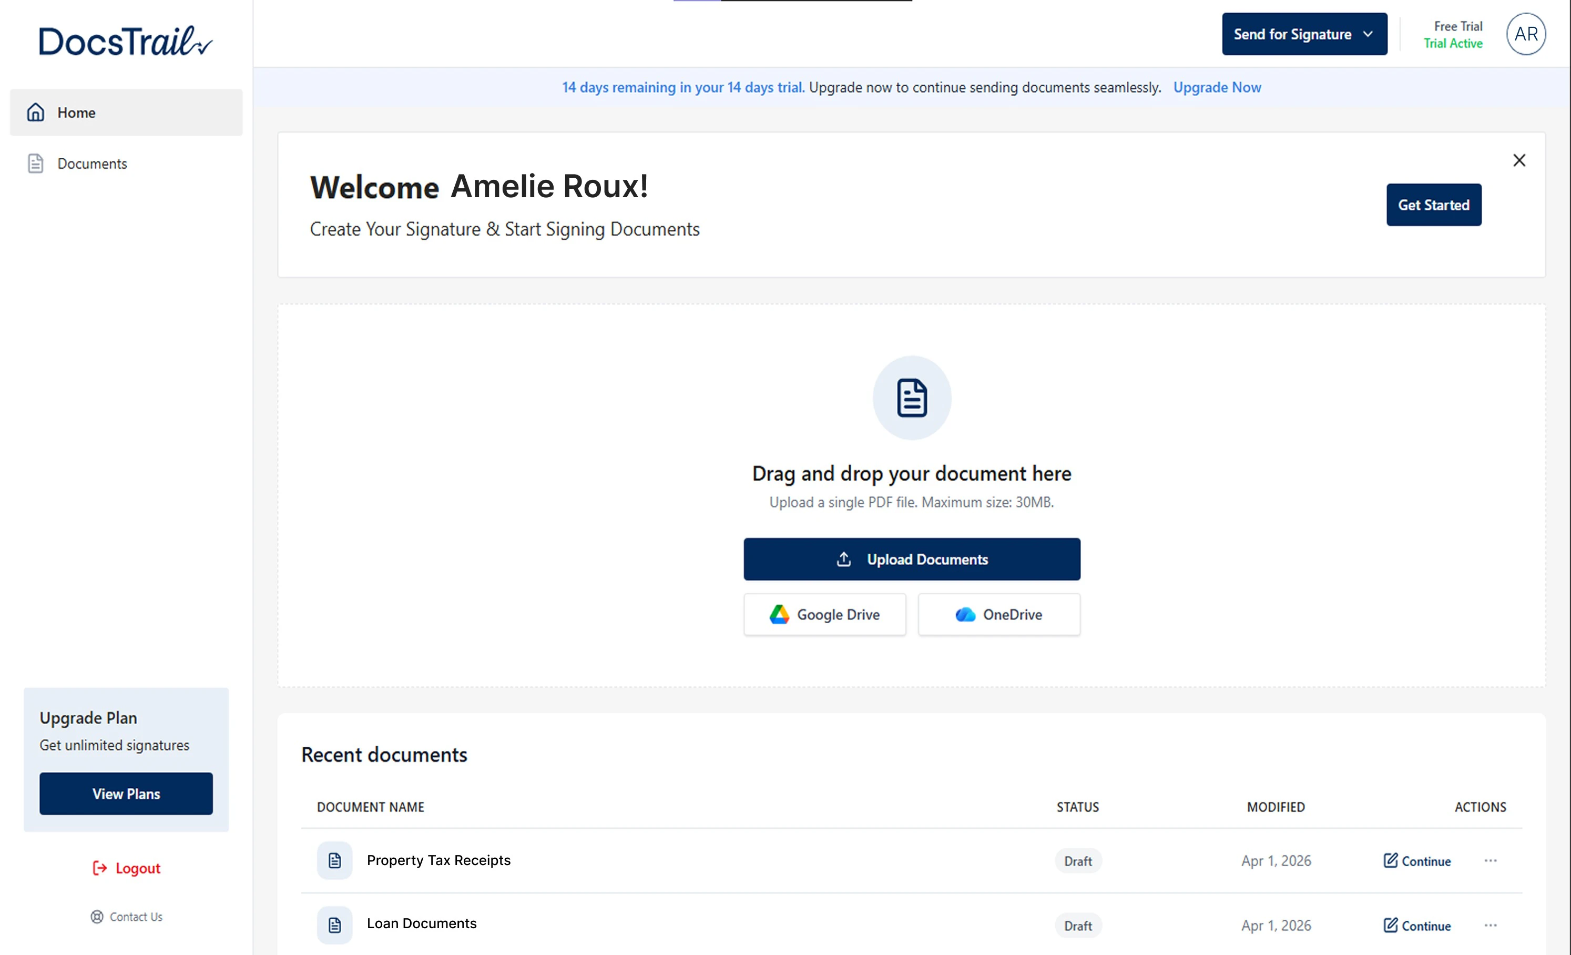
Task: Click the Get Started button
Action: coord(1433,205)
